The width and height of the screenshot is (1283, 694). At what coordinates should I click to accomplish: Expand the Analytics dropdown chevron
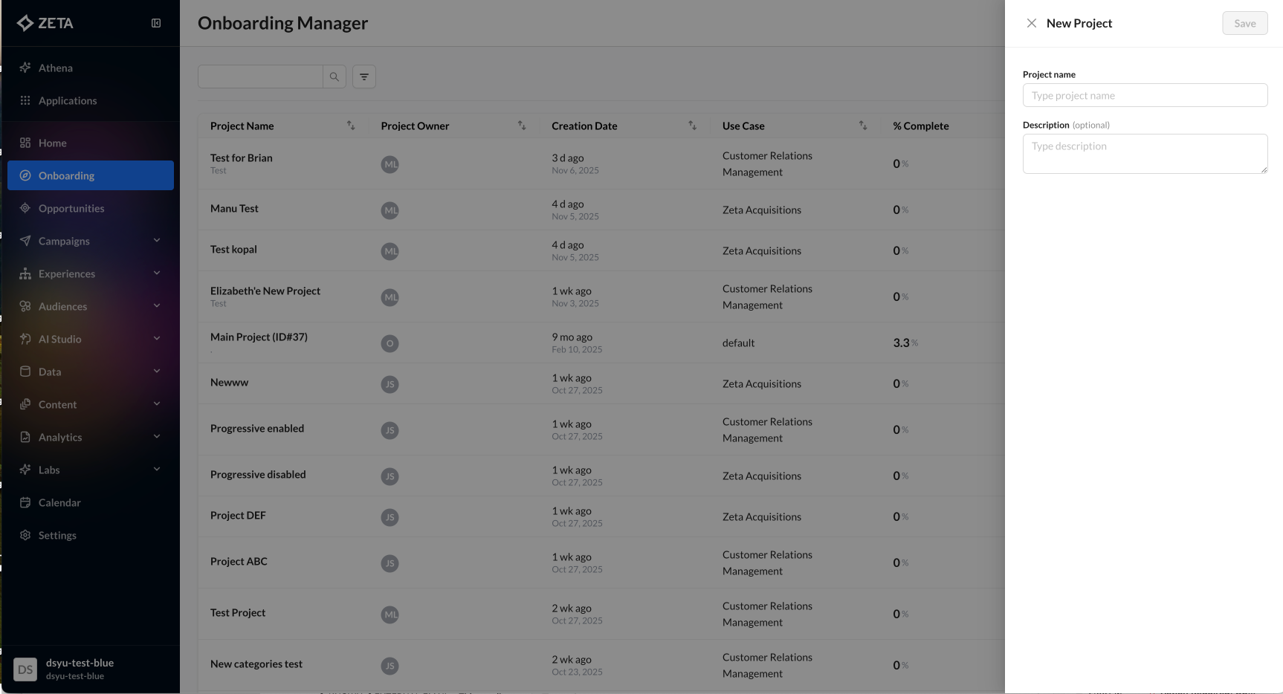[x=157, y=437]
